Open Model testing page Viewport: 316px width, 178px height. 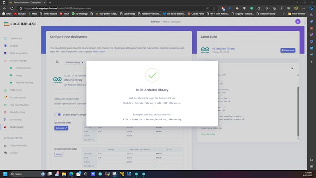point(18,112)
